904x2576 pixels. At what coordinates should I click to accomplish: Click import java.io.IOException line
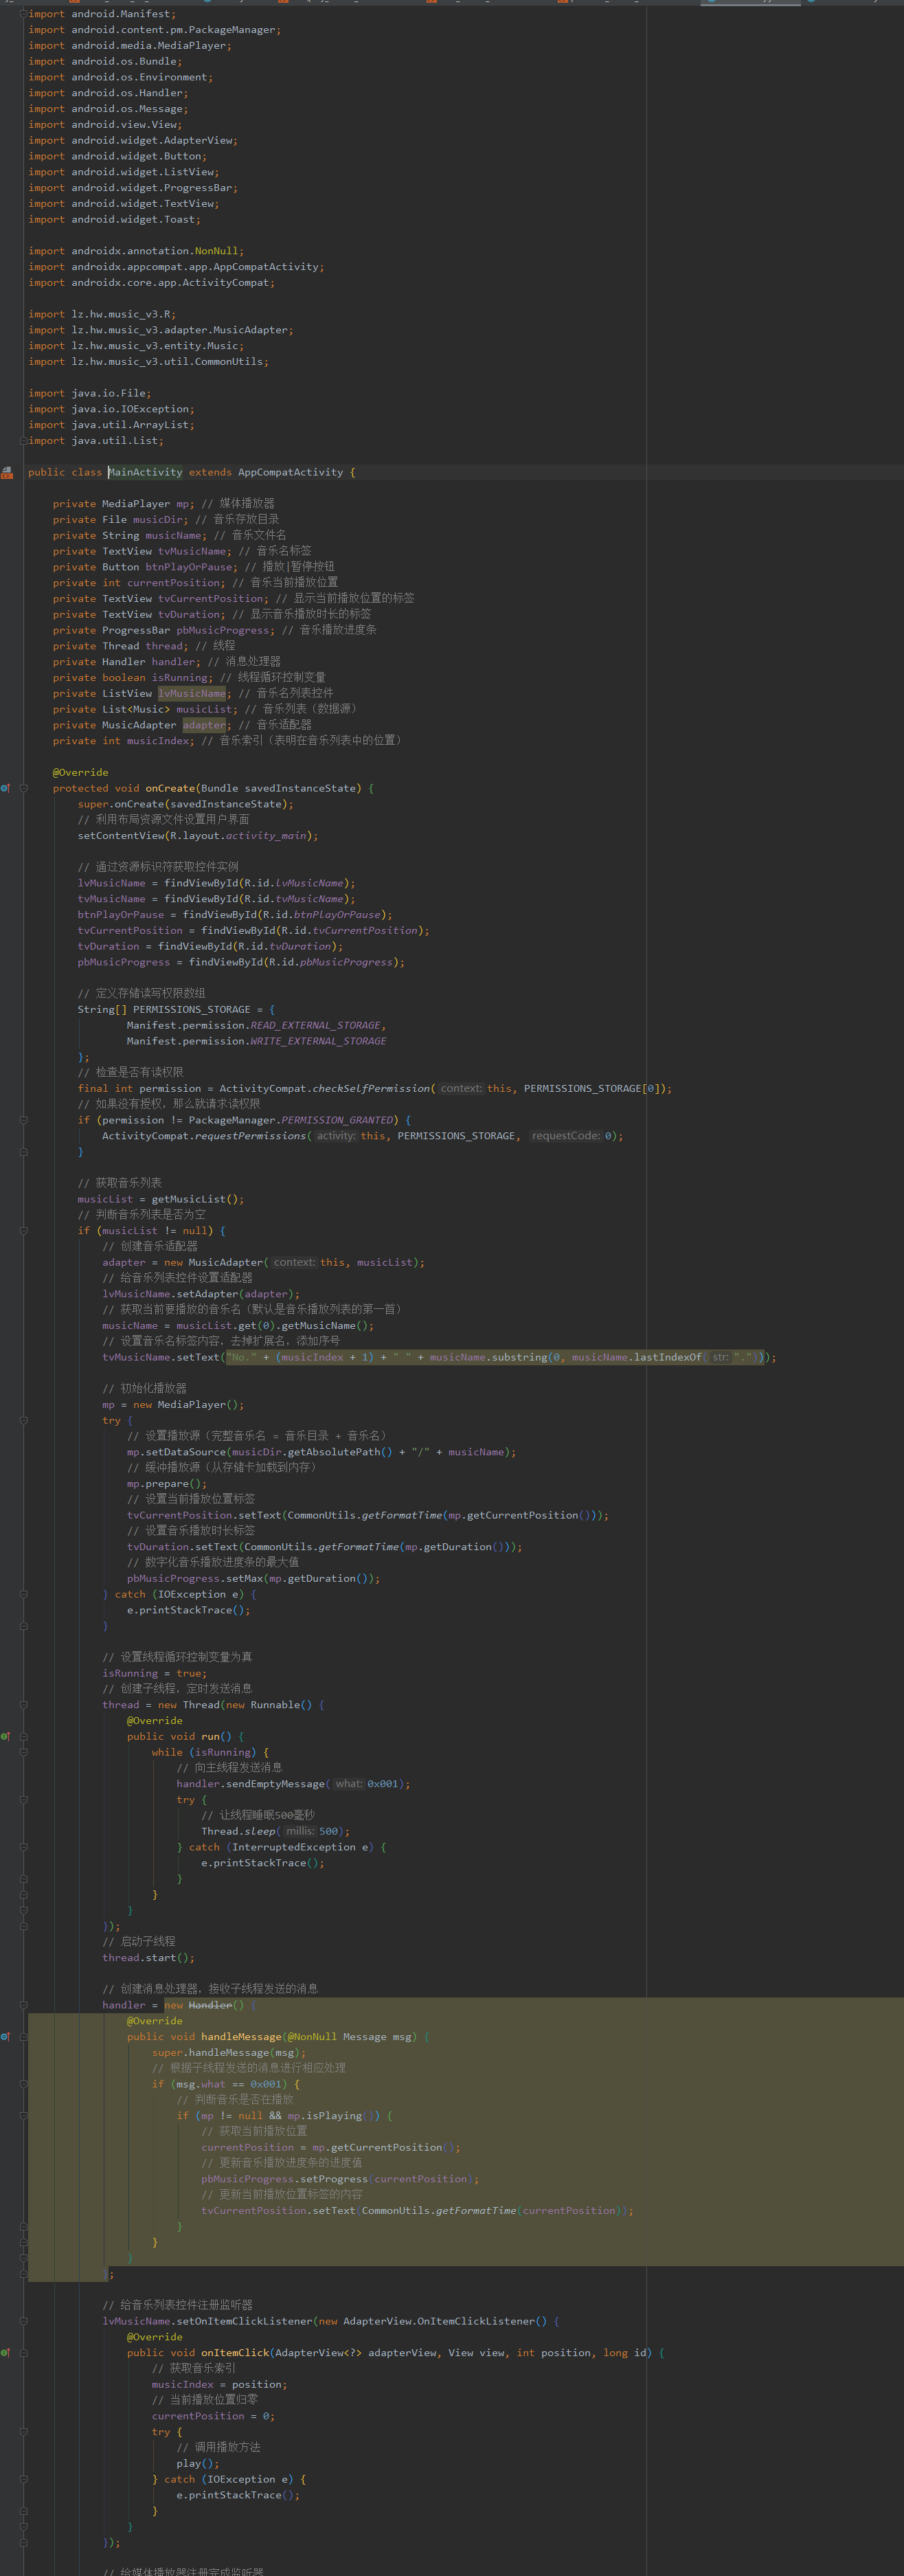tap(111, 409)
